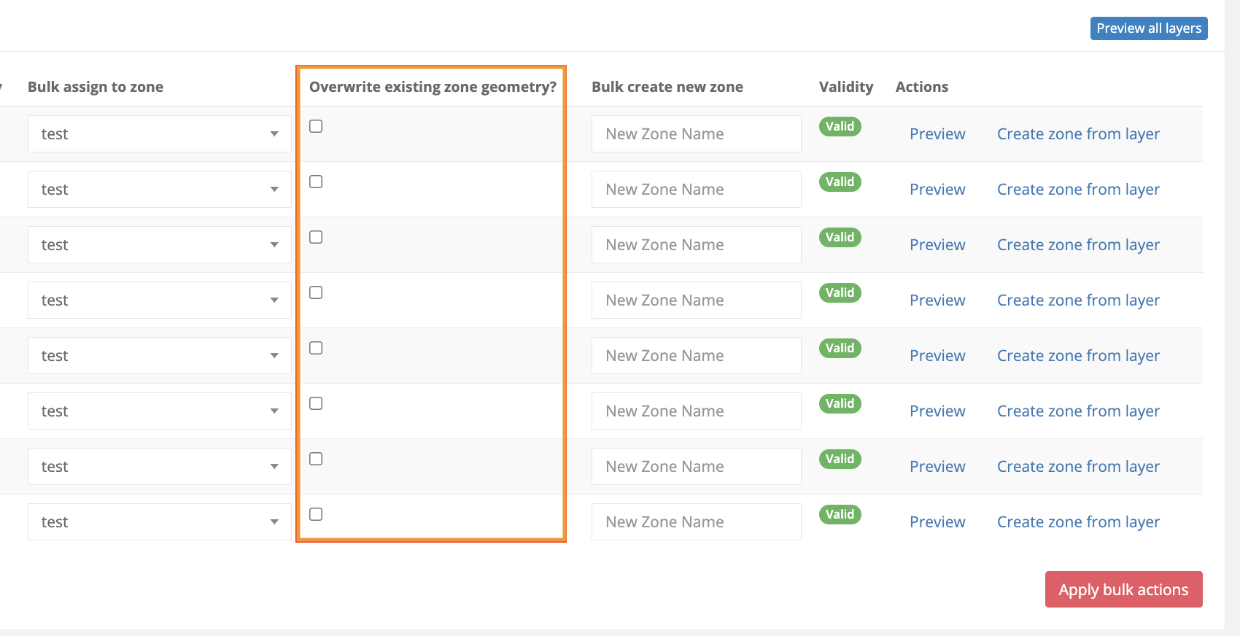Open the sixth row zone dropdown
This screenshot has width=1240, height=636.
159,411
